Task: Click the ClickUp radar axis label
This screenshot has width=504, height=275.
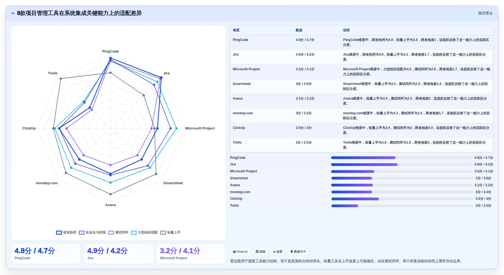Action: tap(29, 128)
